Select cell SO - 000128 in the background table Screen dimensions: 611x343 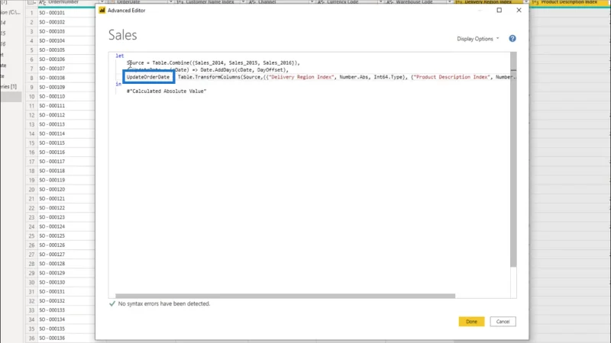[66, 264]
